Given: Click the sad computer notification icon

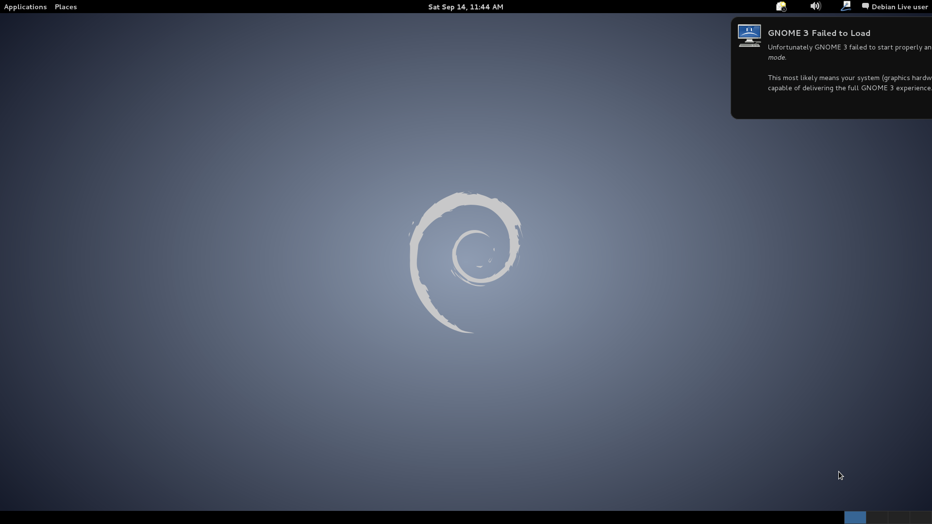Looking at the screenshot, I should (x=749, y=36).
